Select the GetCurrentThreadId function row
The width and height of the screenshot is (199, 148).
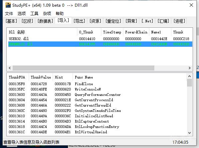(x=97, y=105)
